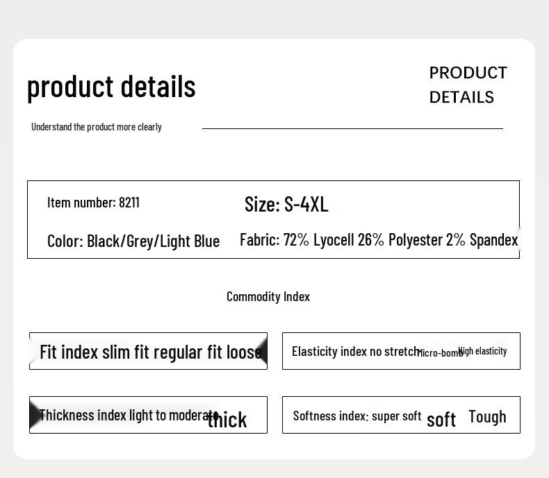Viewport: 549px width, 478px height.
Task: Select the 'High elasticity' option
Action: (x=483, y=351)
